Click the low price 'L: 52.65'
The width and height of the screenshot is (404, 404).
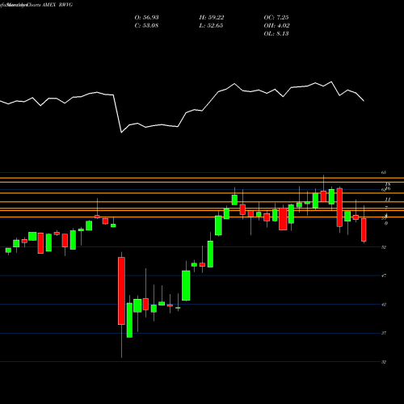coord(211,26)
